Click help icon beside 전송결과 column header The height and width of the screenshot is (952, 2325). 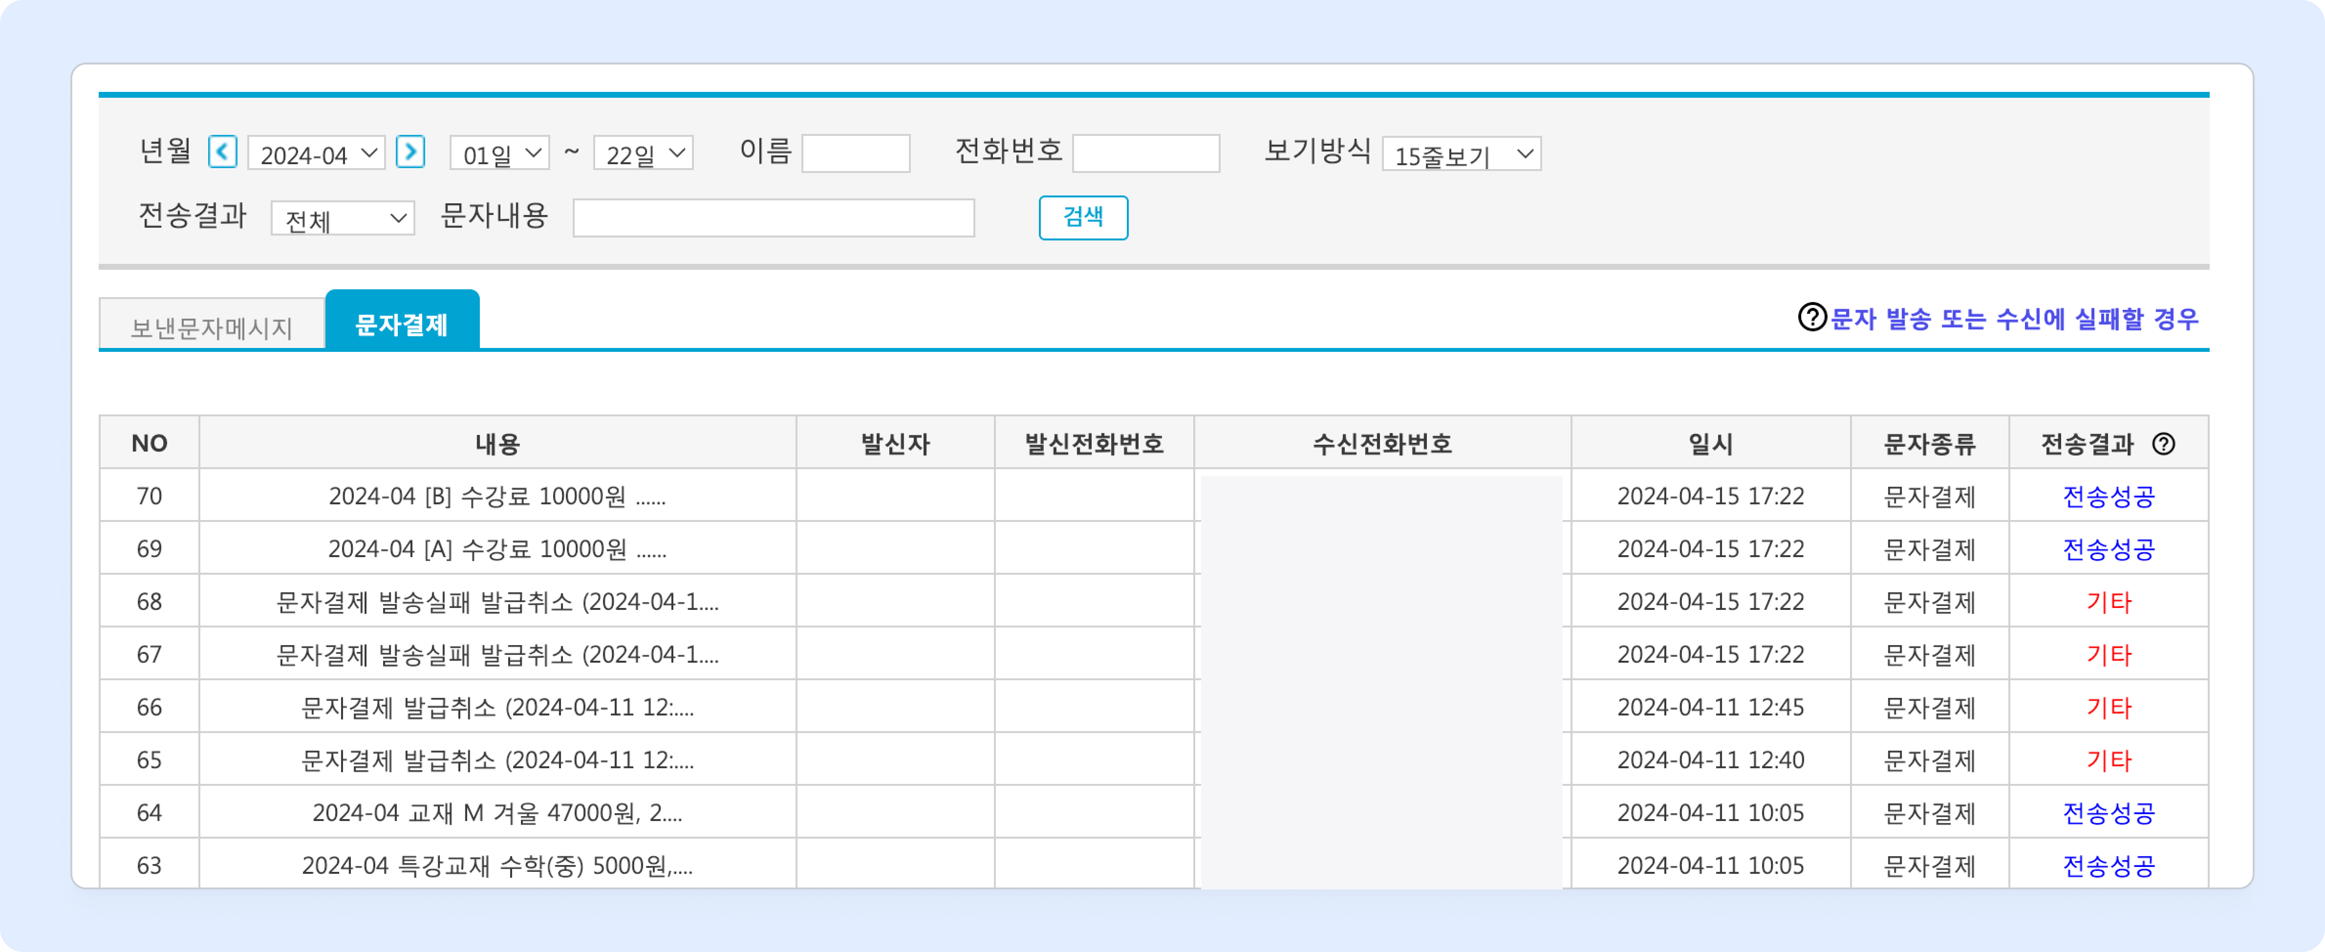coord(2163,443)
